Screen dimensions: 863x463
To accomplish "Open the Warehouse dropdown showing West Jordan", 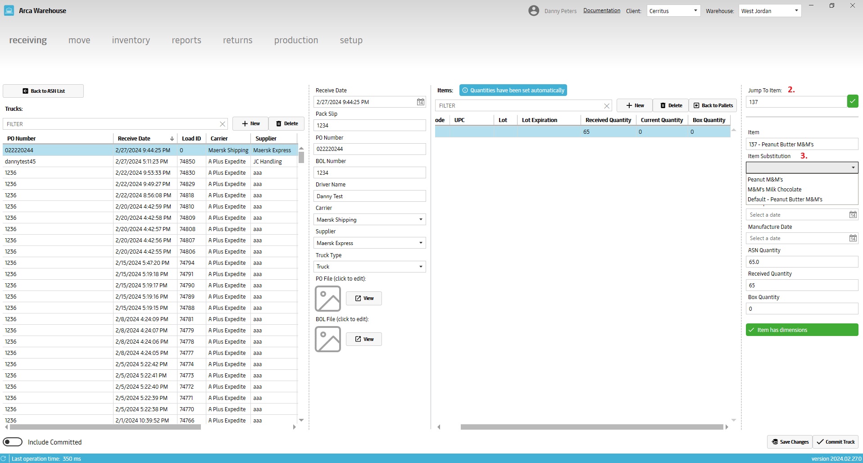I will pos(770,11).
